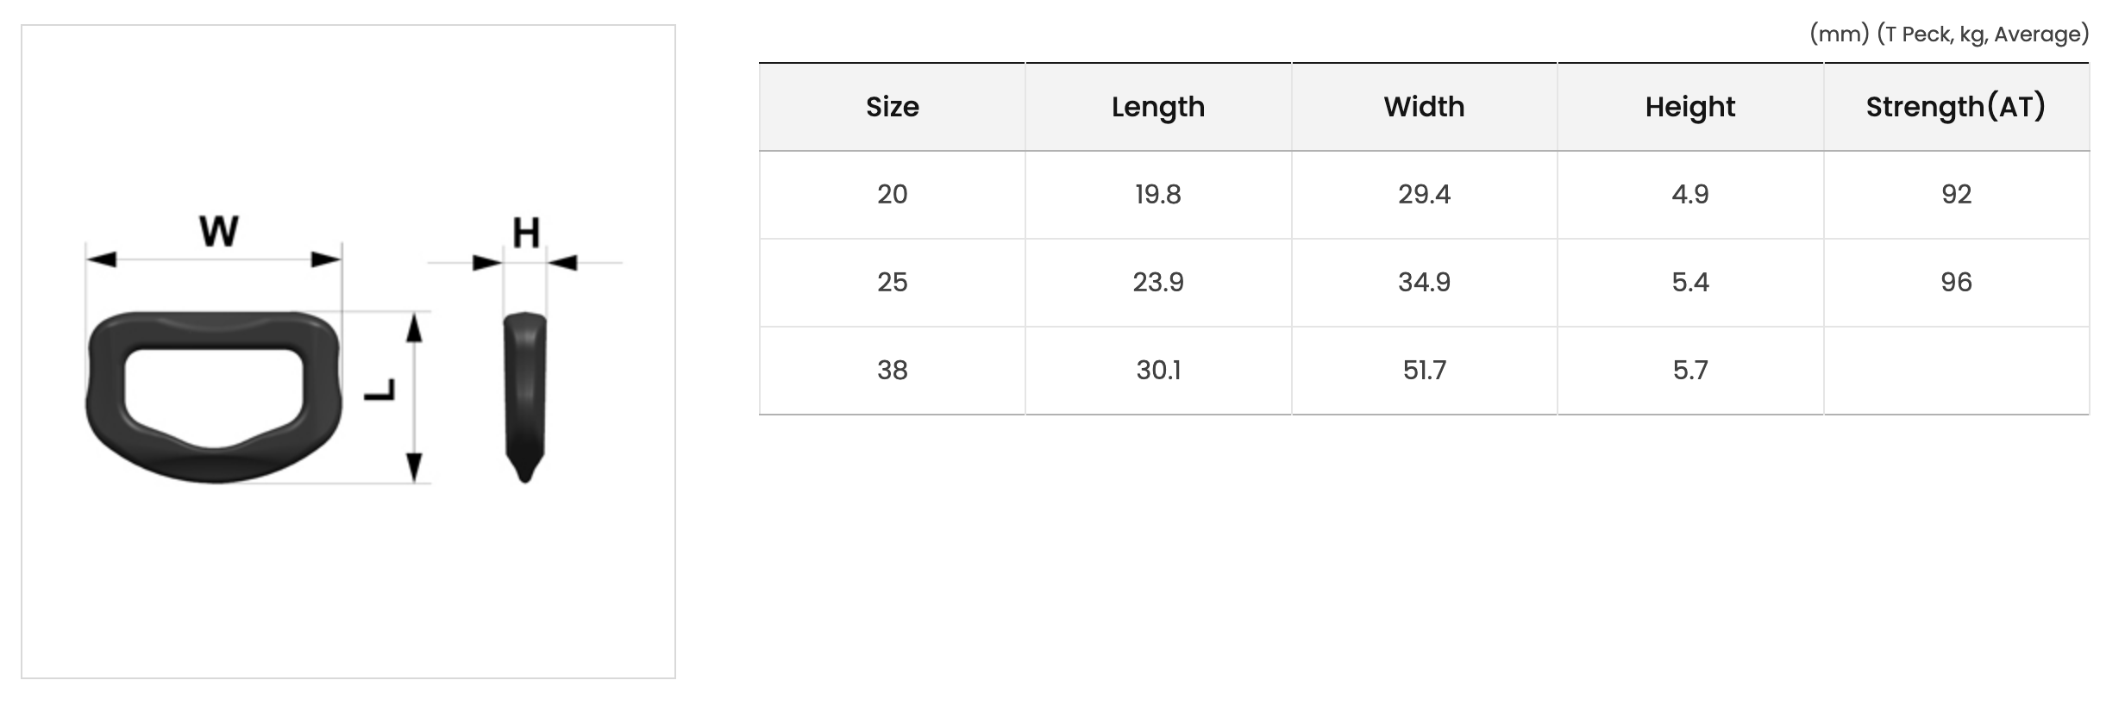Screen dimensions: 2125x724
Task: Click the 51.7 width value
Action: tap(1424, 371)
